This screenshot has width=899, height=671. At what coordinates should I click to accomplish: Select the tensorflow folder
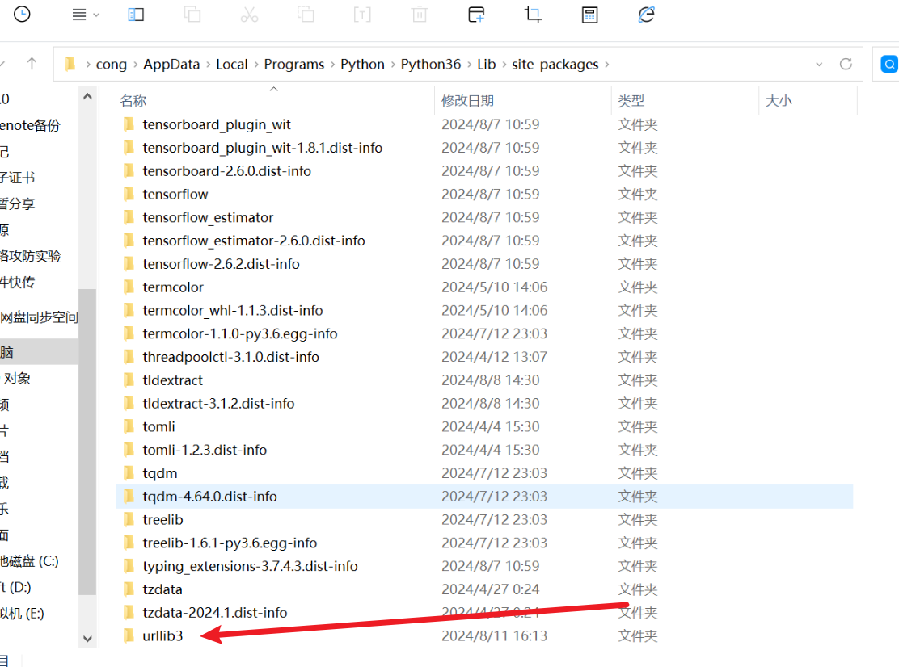pyautogui.click(x=175, y=194)
